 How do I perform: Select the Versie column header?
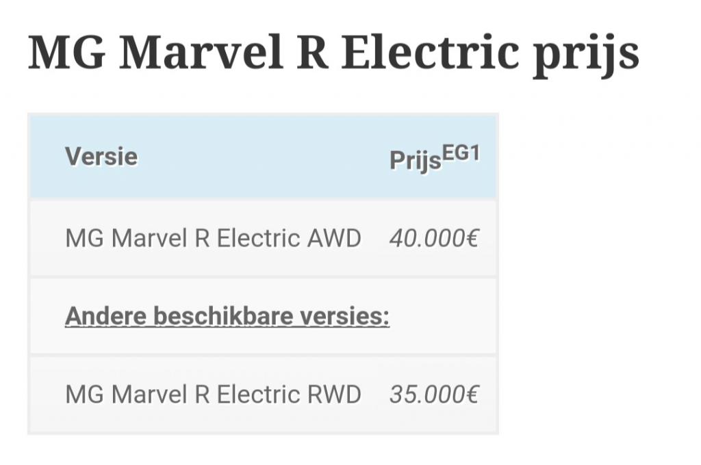pyautogui.click(x=101, y=157)
